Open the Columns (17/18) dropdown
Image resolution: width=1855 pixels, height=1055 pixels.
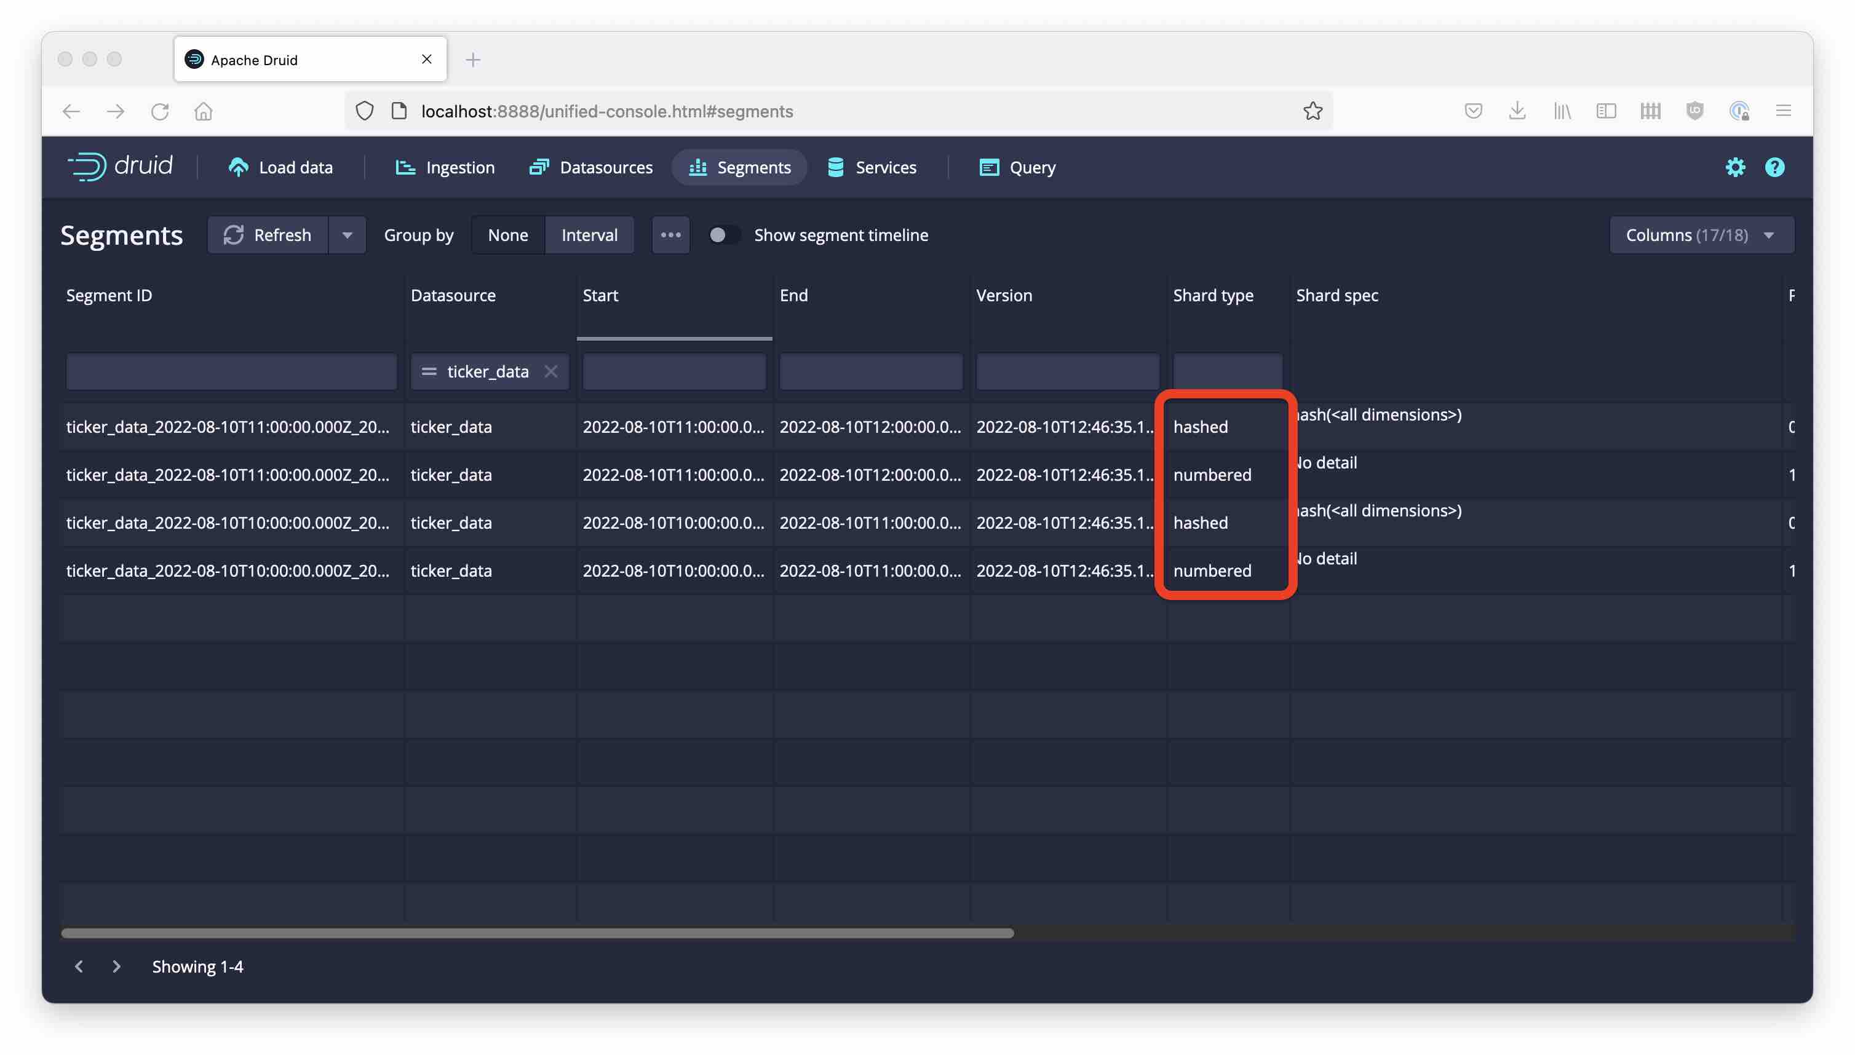[x=1701, y=235]
